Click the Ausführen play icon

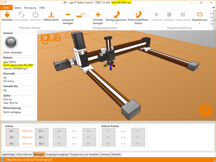click(157, 14)
